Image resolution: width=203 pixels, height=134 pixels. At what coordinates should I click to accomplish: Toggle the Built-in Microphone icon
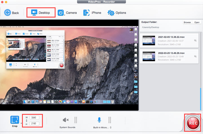pos(99,120)
